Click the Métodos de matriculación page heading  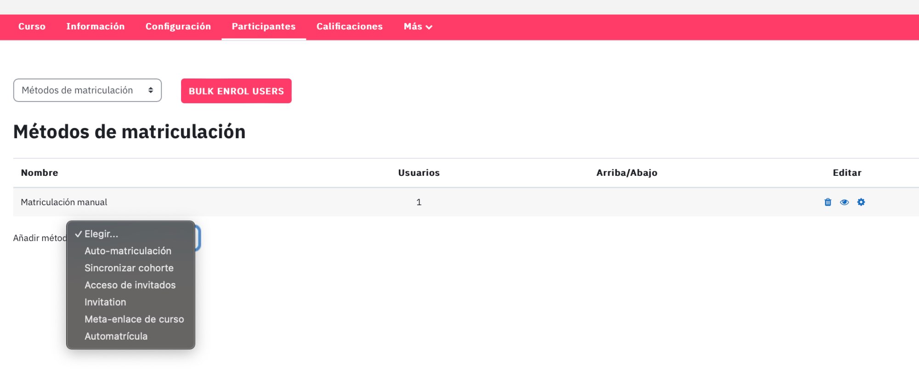click(130, 132)
